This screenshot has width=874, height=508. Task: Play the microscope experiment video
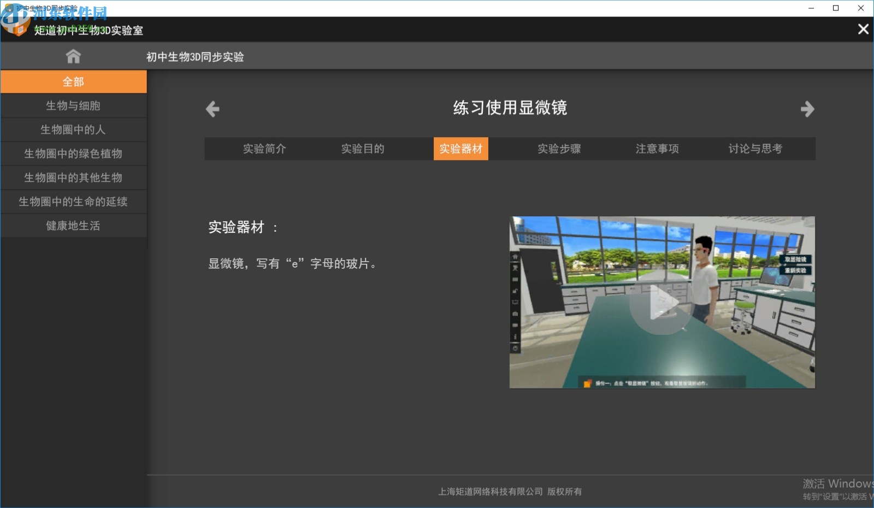click(x=662, y=303)
